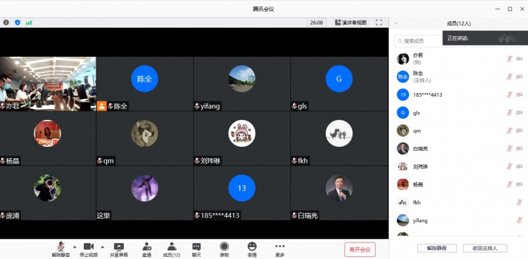Open the share screen tool

pos(119,250)
